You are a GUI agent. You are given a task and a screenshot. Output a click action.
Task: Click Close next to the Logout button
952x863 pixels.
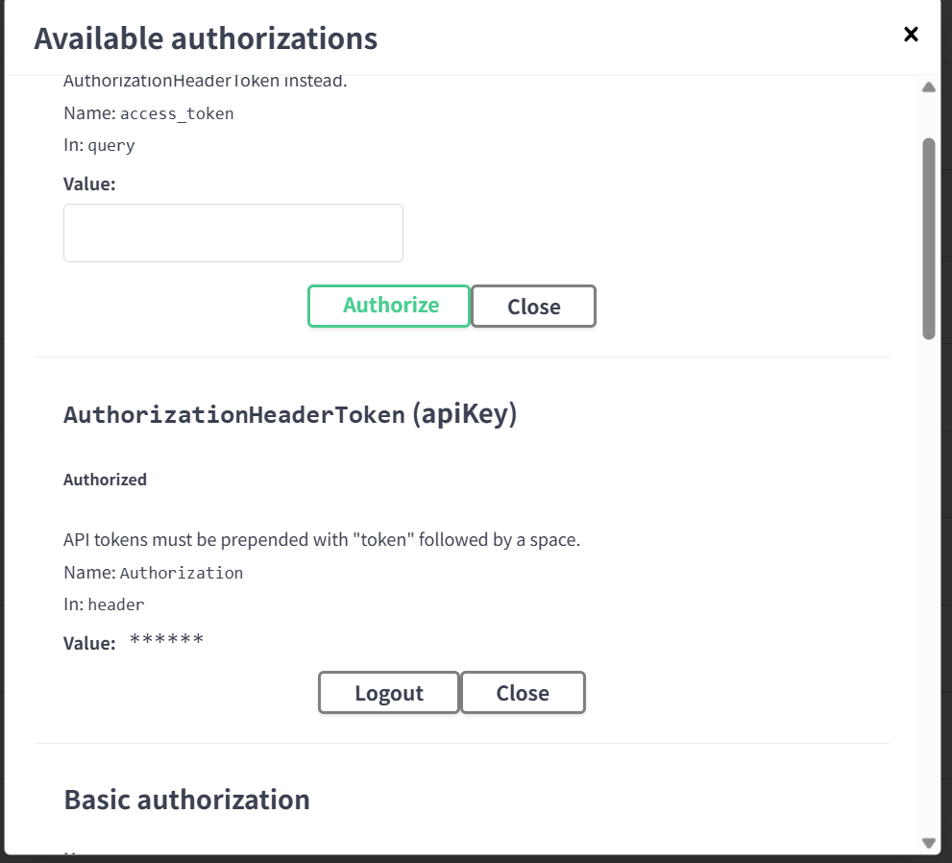coord(523,693)
